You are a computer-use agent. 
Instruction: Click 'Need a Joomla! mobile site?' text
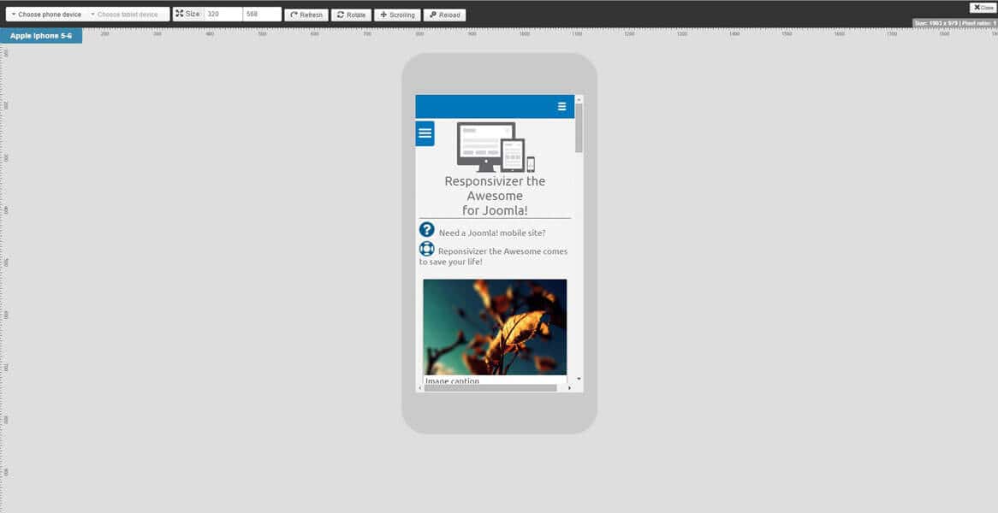[x=492, y=233]
